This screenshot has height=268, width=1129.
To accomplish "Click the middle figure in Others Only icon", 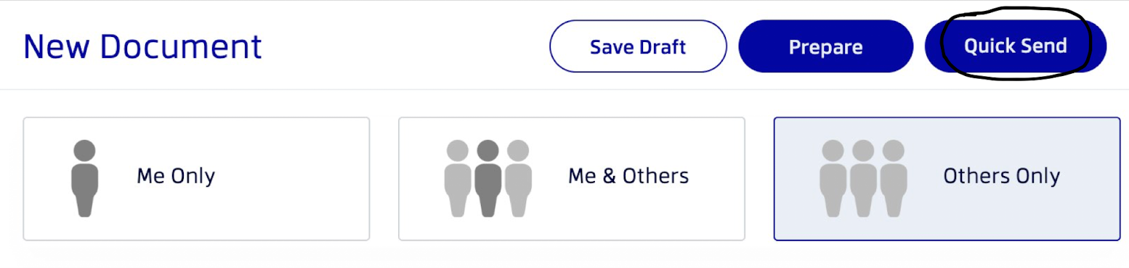I will (863, 178).
